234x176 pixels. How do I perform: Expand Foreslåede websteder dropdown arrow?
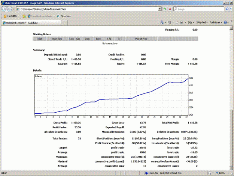[54, 16]
